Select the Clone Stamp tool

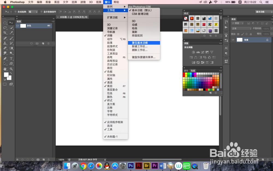5,43
